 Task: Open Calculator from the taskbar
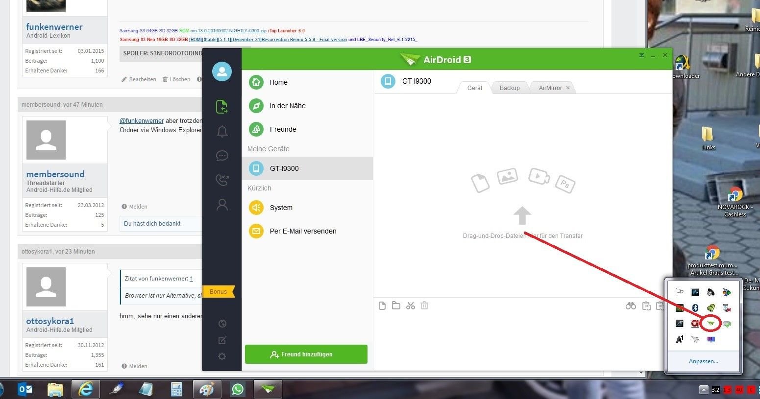[x=176, y=390]
